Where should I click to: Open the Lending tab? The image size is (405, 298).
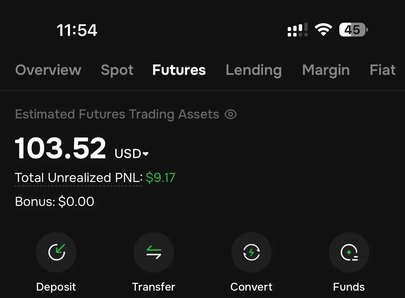[x=254, y=71]
